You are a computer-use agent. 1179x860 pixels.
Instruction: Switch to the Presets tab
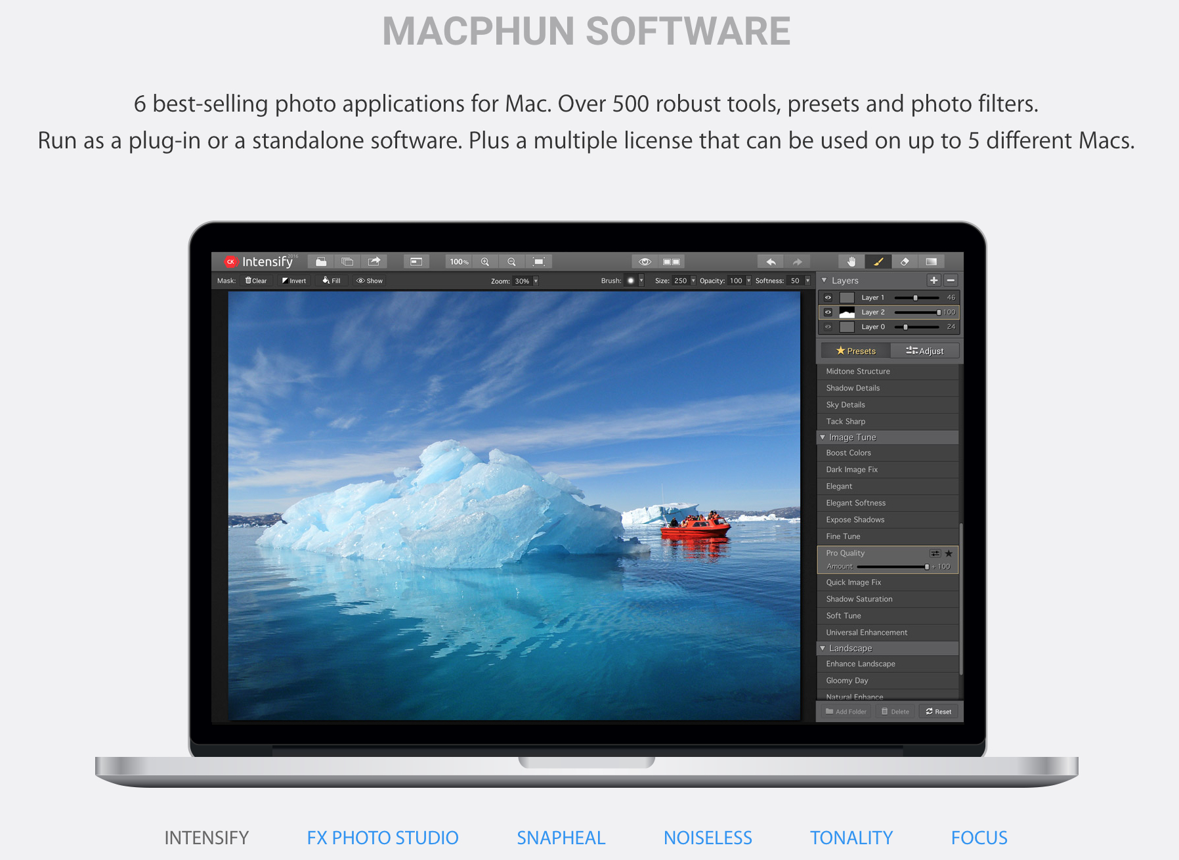tap(855, 351)
